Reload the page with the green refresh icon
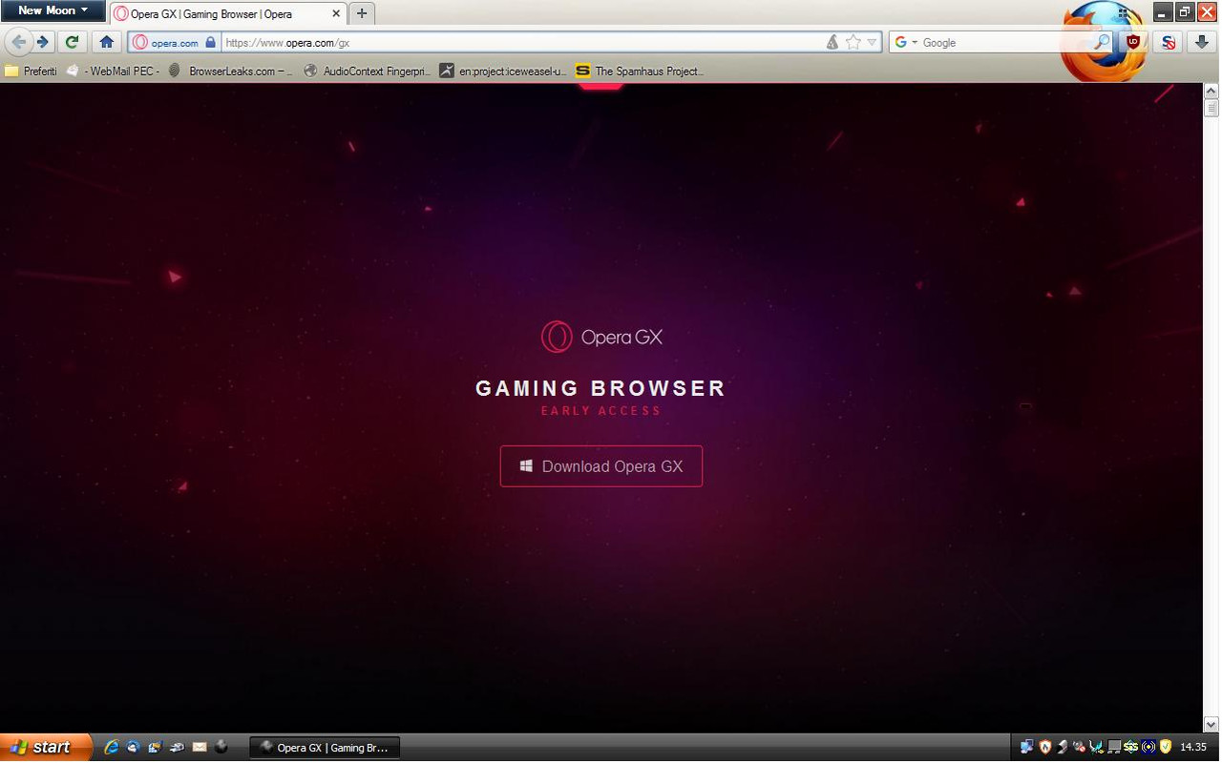This screenshot has height=763, width=1222. pyautogui.click(x=72, y=42)
